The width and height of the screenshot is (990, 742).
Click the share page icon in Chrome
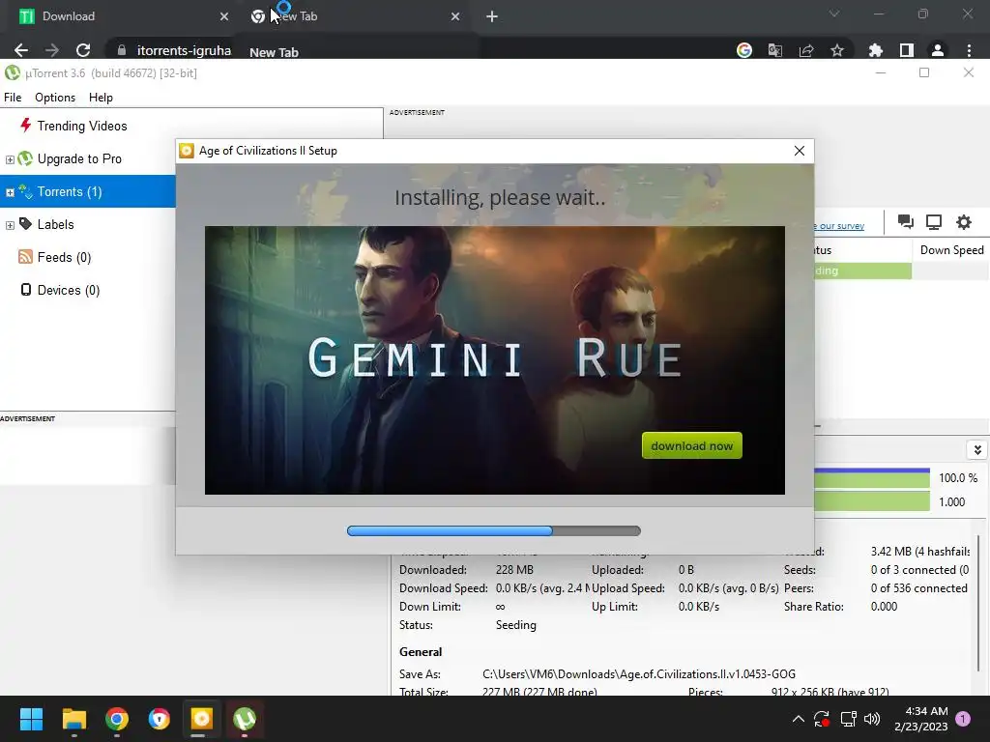806,50
